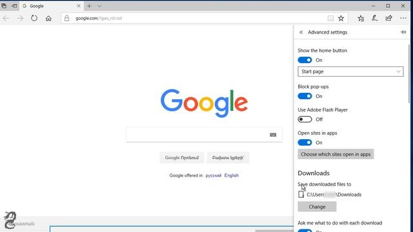Go back from Advanced settings pane

tap(301, 32)
